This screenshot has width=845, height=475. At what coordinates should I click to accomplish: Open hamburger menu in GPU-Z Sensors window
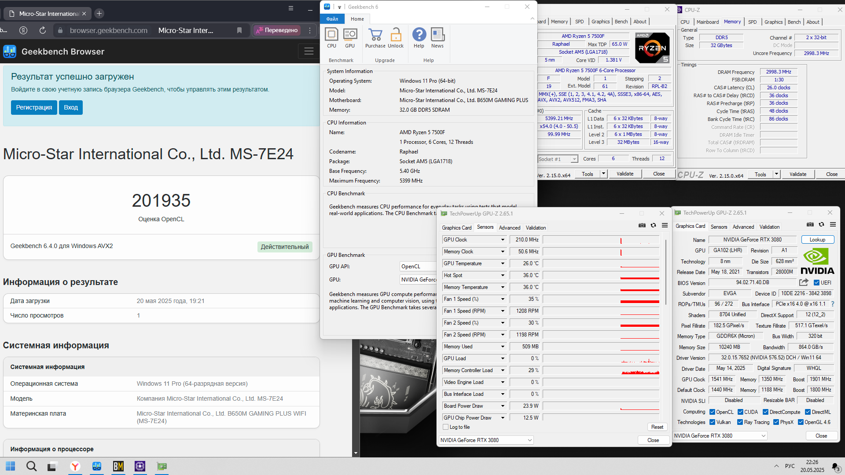665,225
